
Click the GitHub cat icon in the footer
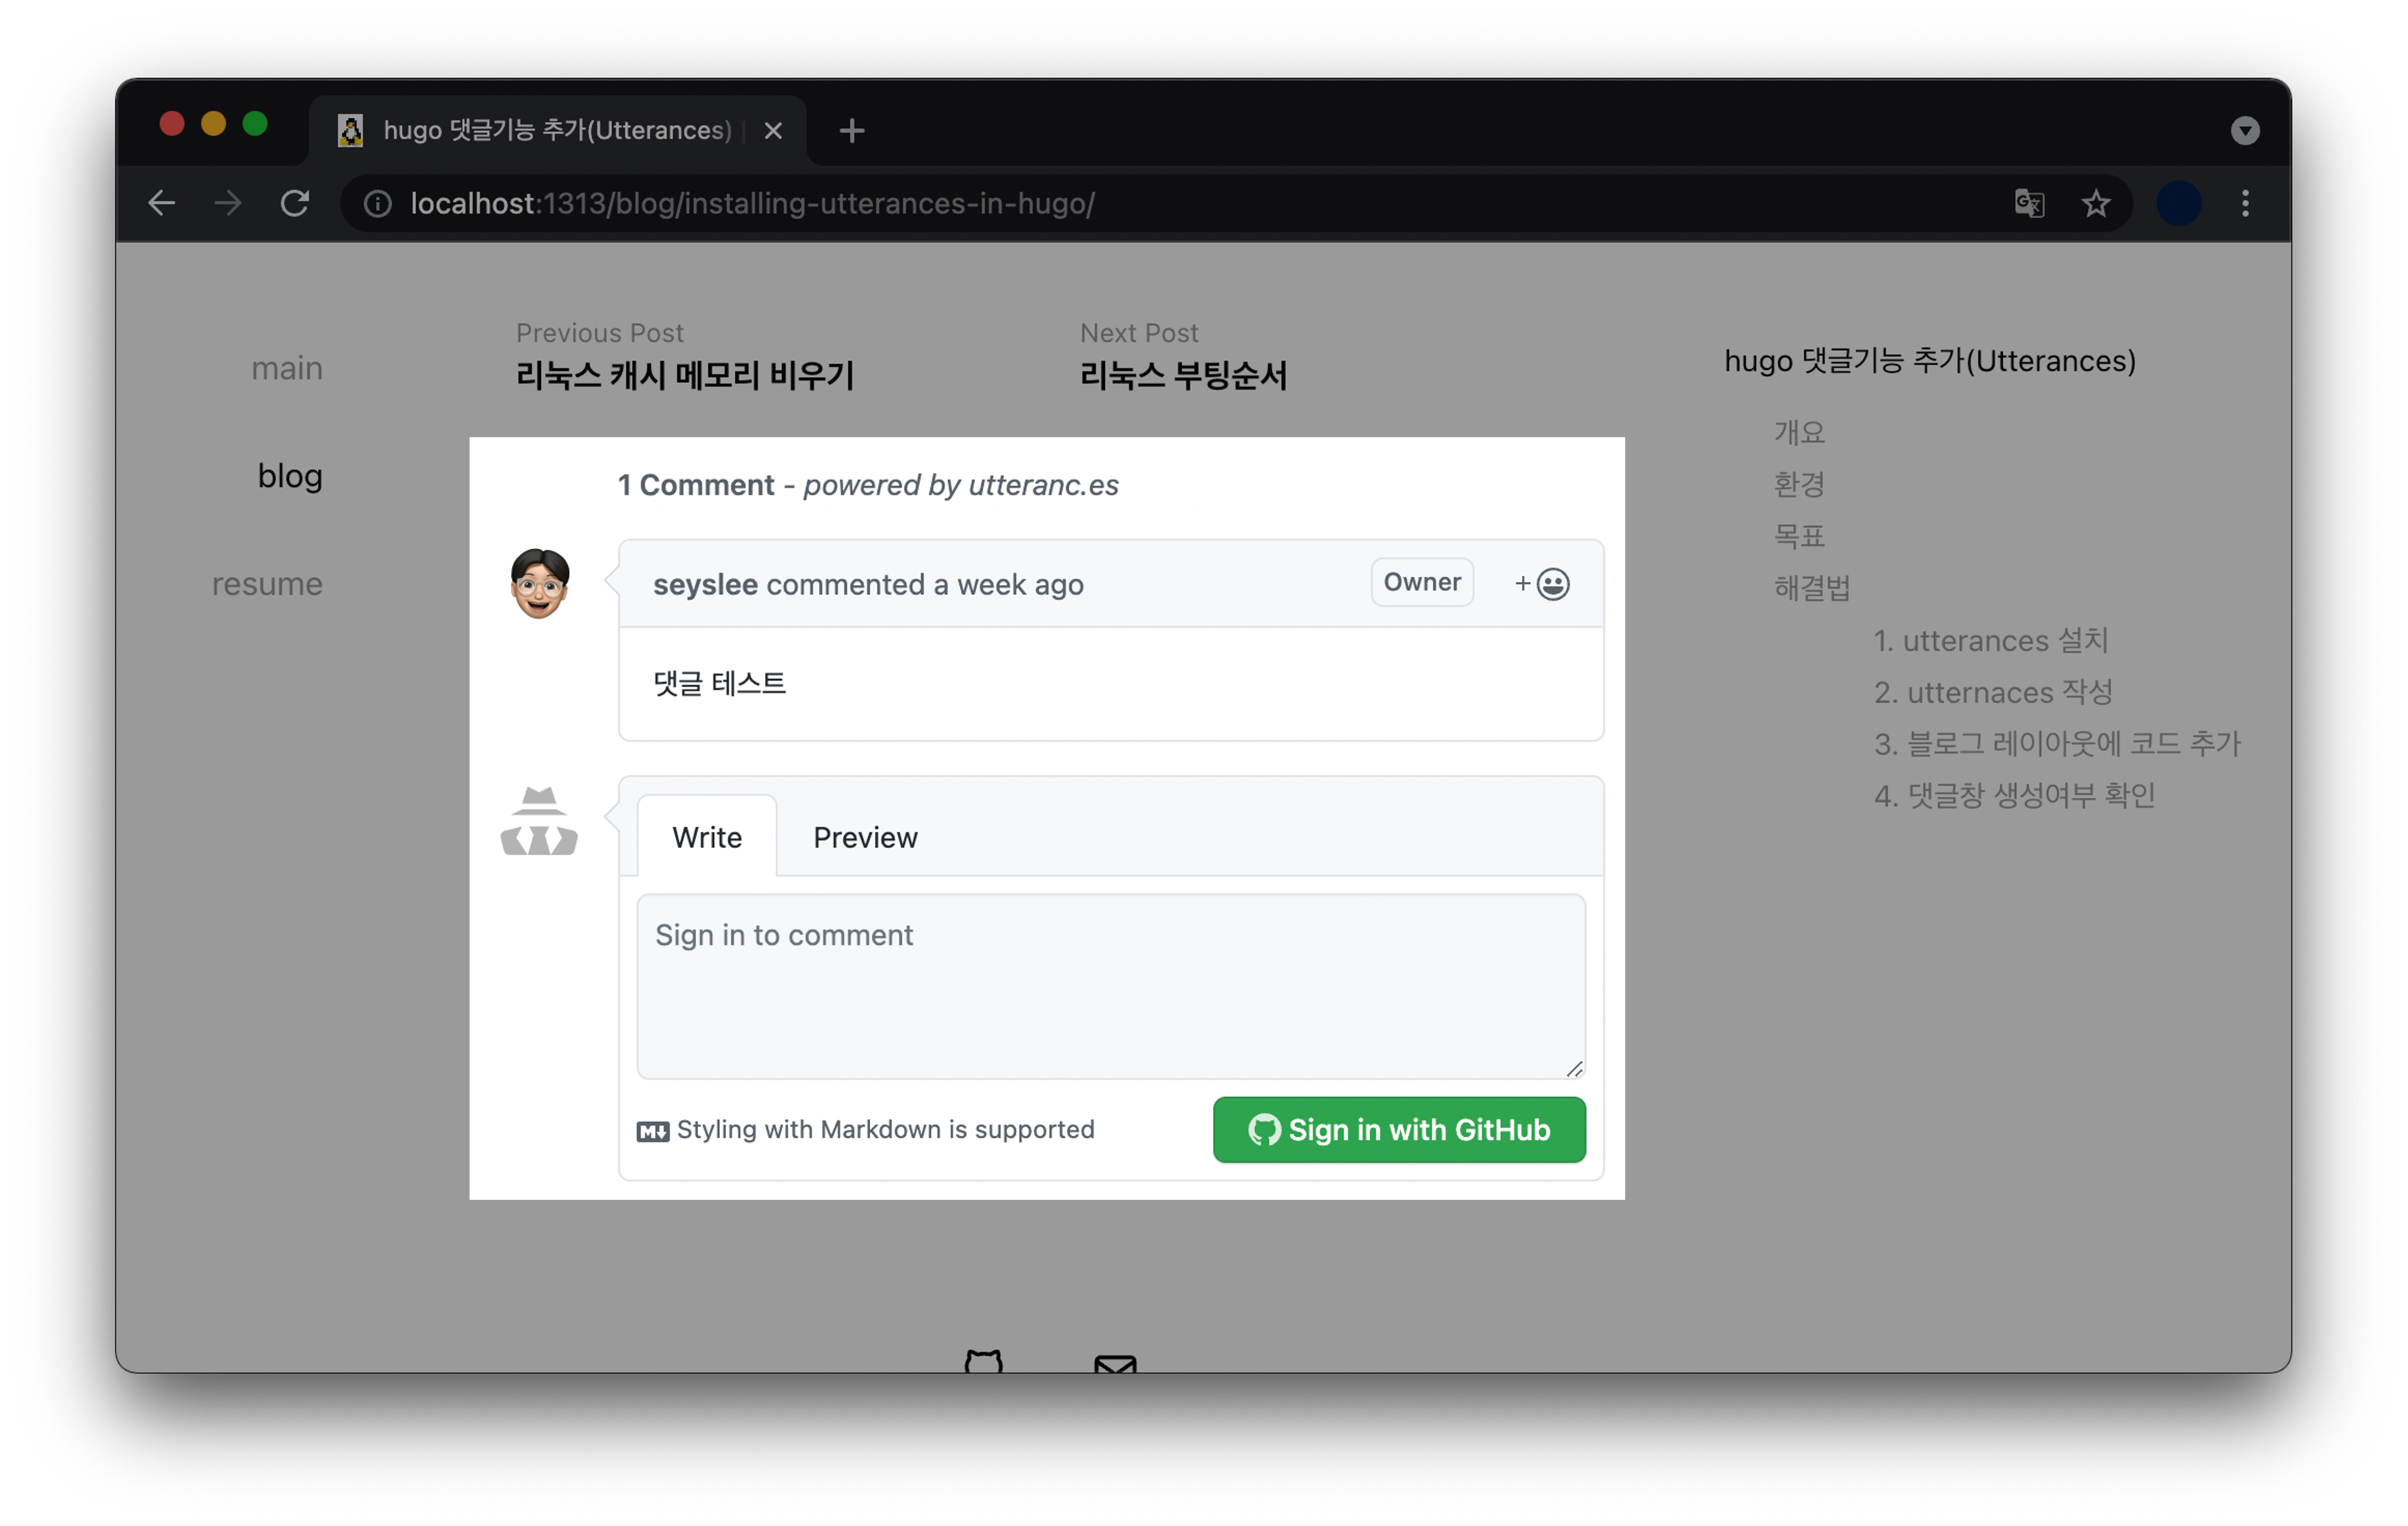(x=983, y=1362)
